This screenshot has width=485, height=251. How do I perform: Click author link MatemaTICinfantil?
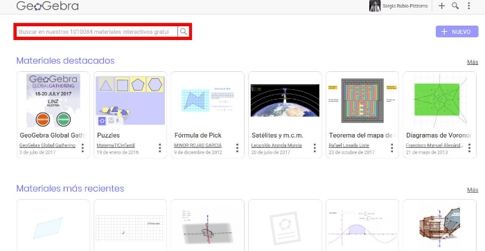tap(116, 145)
